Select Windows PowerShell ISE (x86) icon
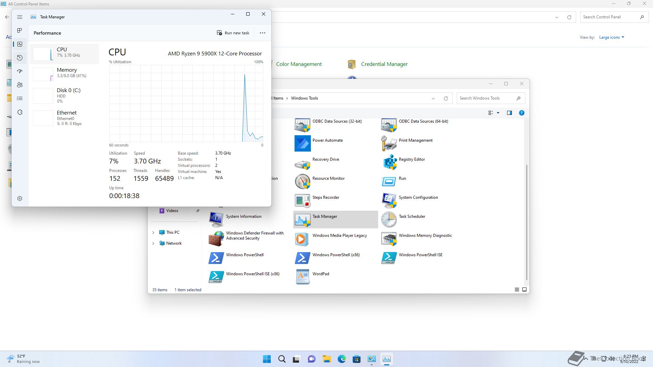Screen dimensions: 653x367 (216, 277)
